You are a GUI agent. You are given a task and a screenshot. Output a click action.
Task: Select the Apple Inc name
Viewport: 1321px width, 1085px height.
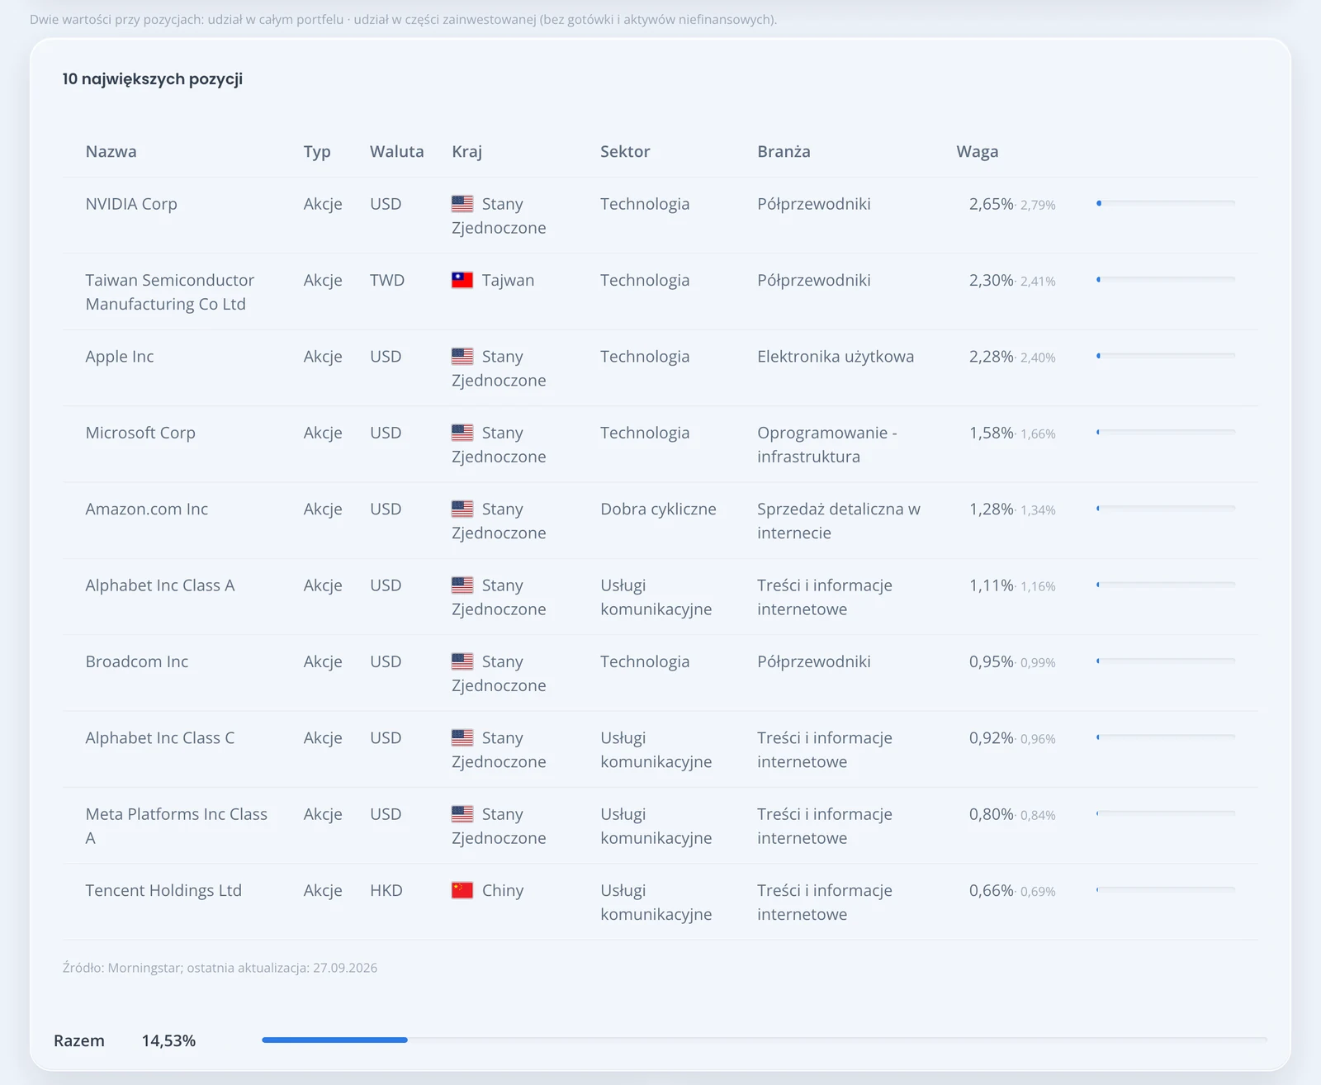pyautogui.click(x=120, y=357)
